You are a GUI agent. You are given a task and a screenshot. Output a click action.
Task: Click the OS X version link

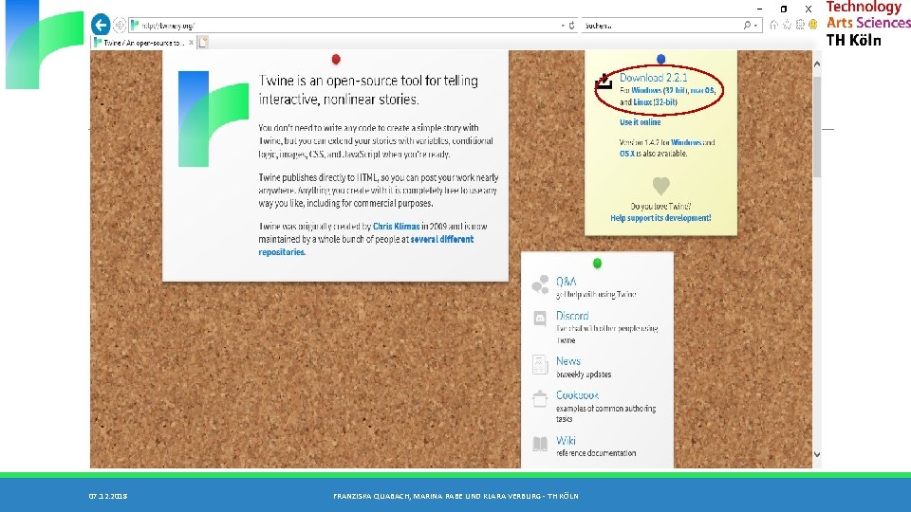[626, 154]
